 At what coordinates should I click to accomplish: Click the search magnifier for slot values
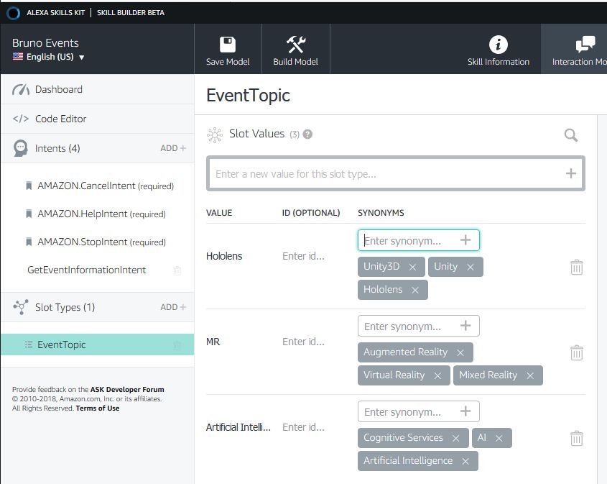click(571, 135)
